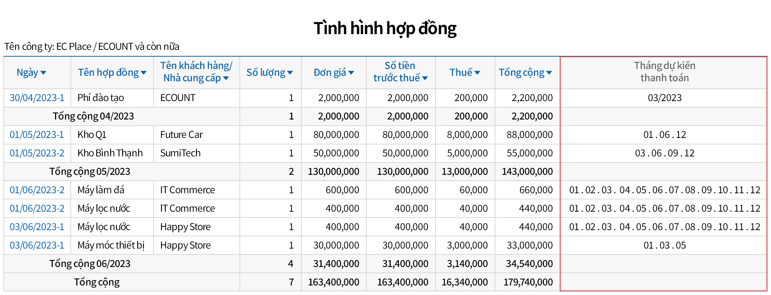Click the Tình hình hợp đồng report title
Viewport: 771px width, 295px height.
[x=385, y=28]
